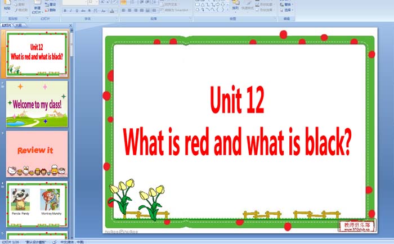Open Clipboard pane launcher
This screenshot has height=244, width=394.
pos(28,19)
